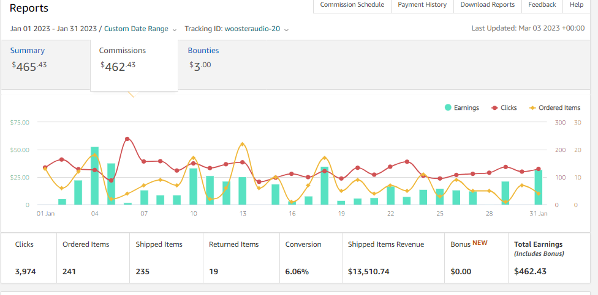Click the earnings bar on 10 Jan
This screenshot has width=598, height=295.
click(x=194, y=187)
